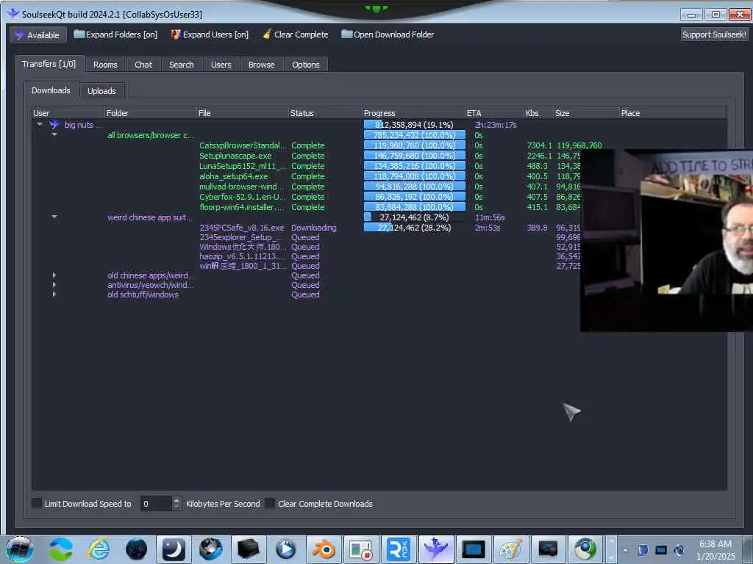Select the Downloads sub-tab
Screen dimensions: 753x564
coord(51,90)
